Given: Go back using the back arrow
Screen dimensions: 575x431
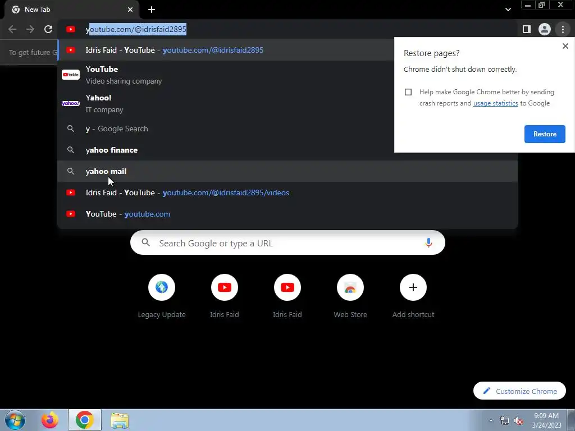Looking at the screenshot, I should tap(12, 29).
